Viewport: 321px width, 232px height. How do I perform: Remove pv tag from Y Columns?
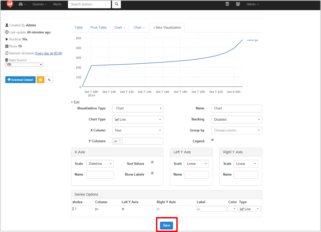click(x=120, y=141)
